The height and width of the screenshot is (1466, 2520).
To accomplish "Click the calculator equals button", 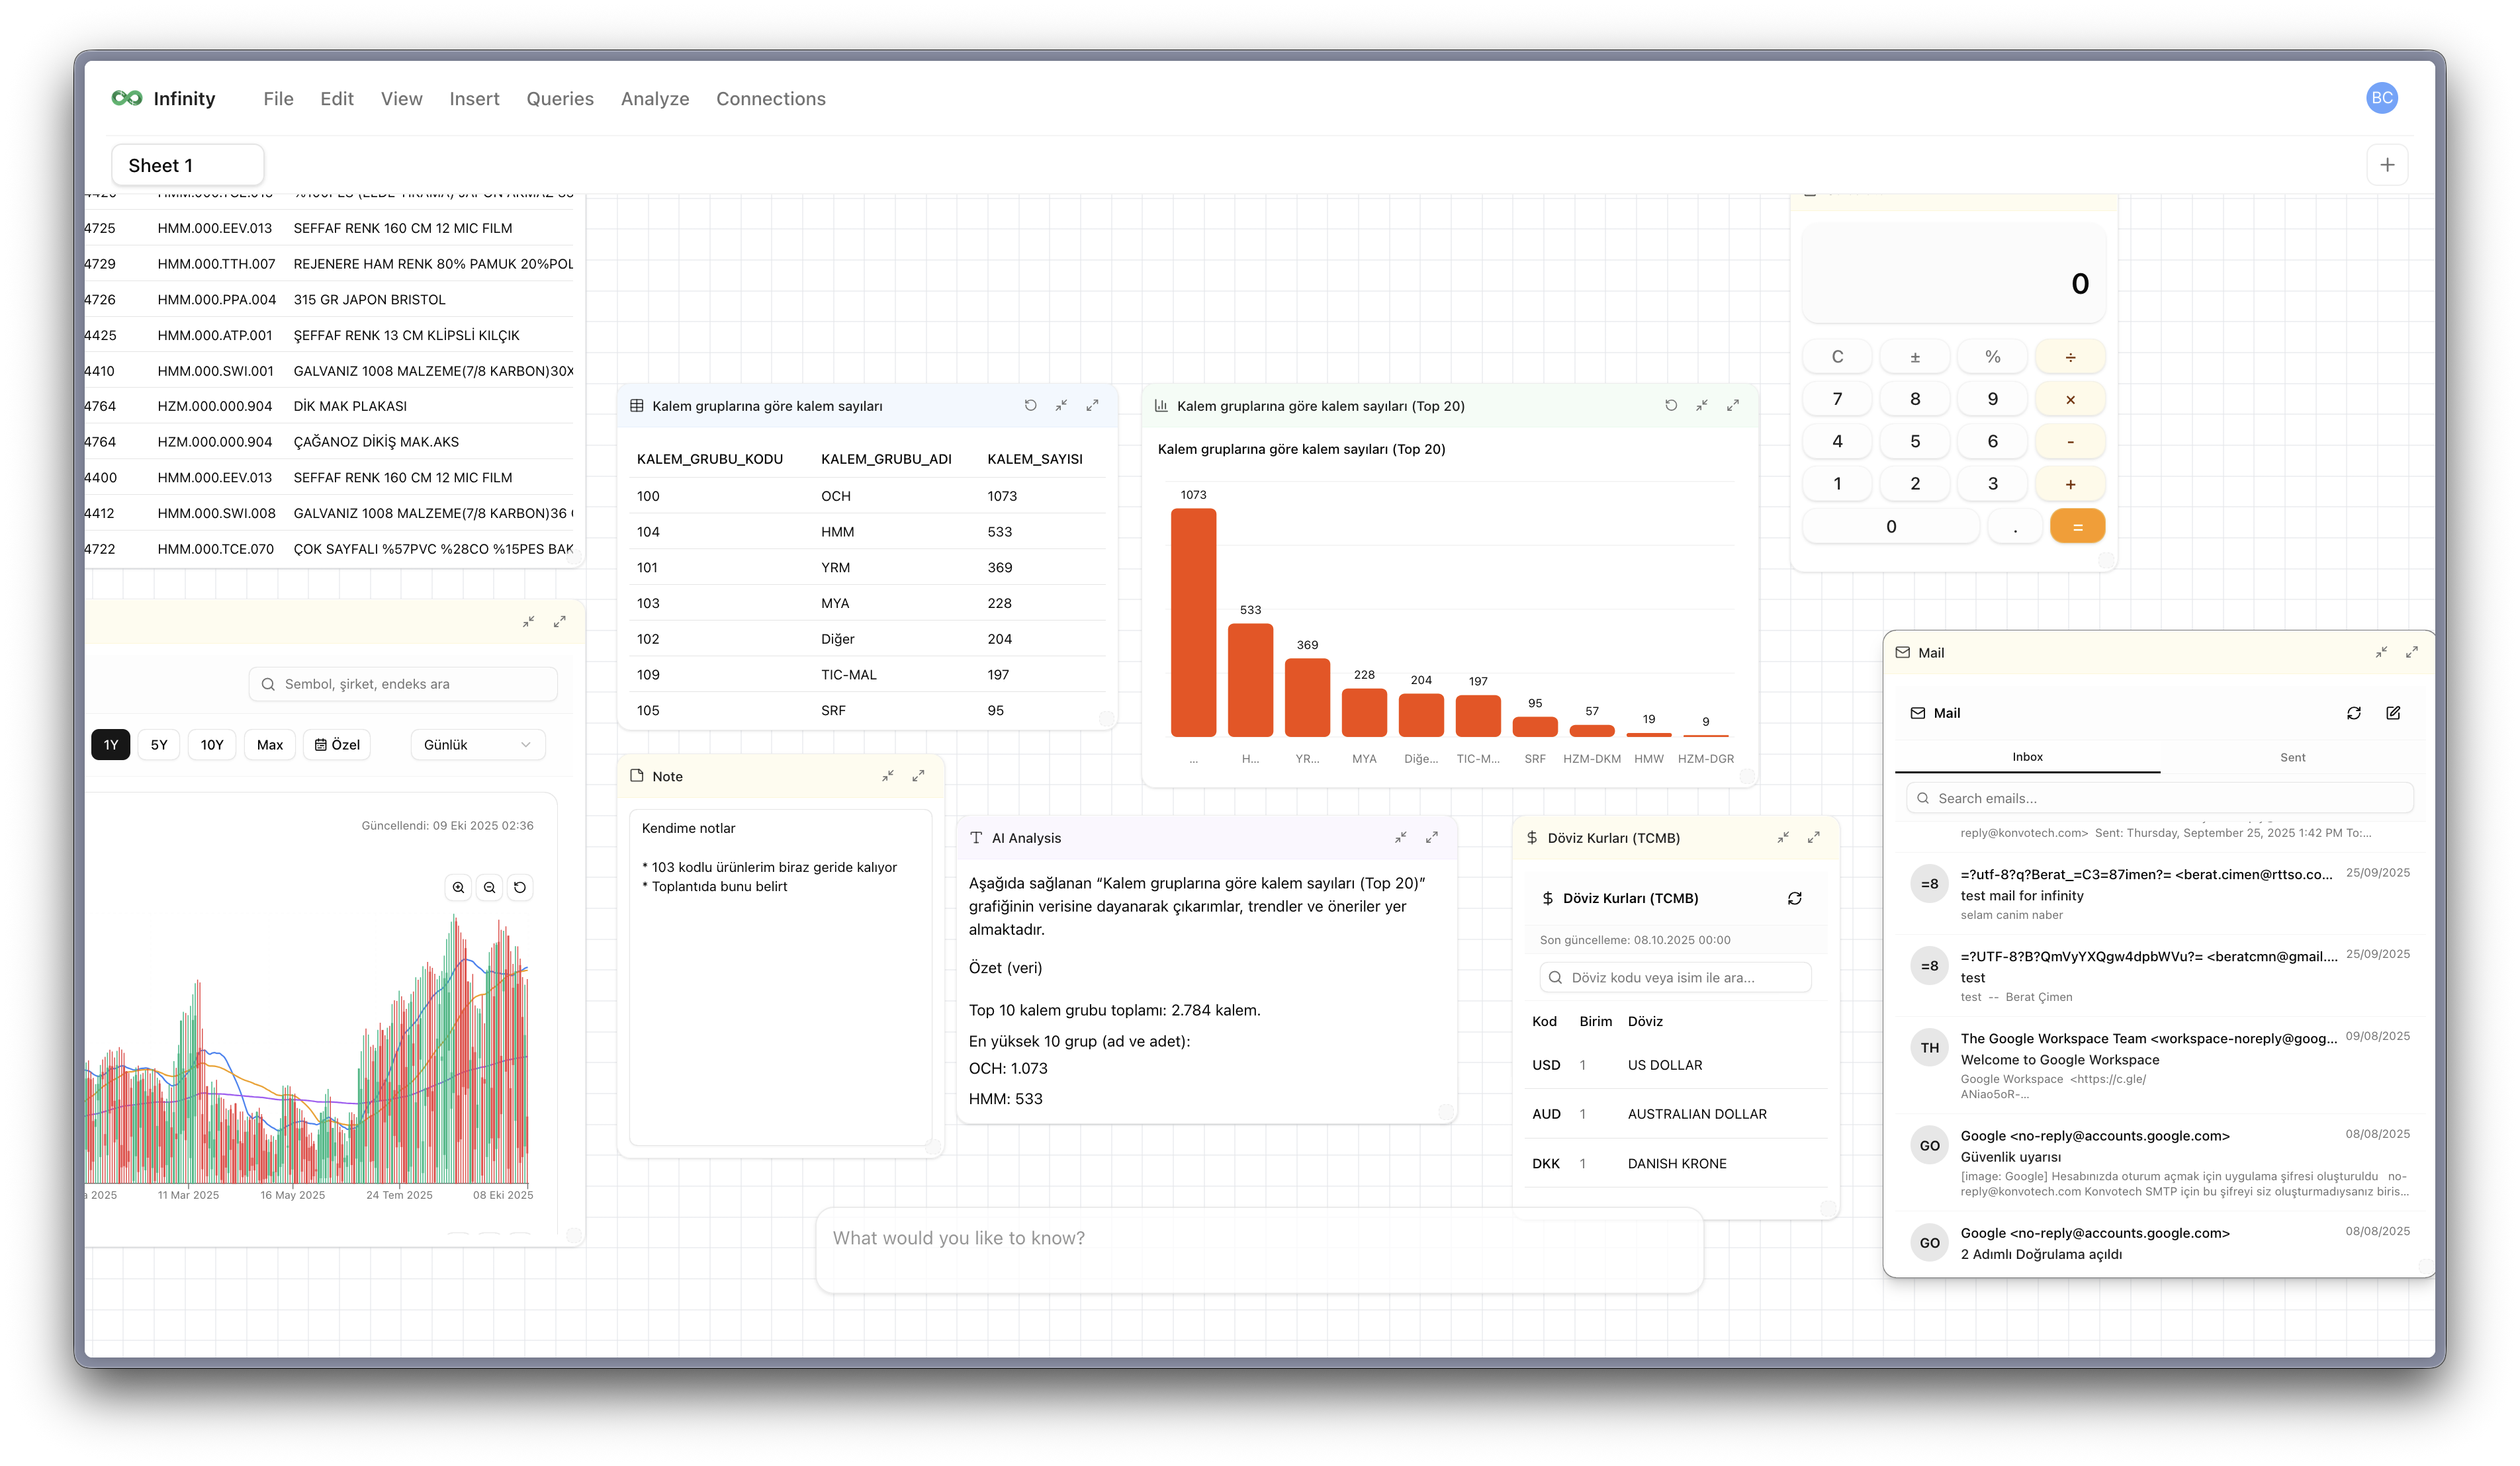I will pos(2077,527).
